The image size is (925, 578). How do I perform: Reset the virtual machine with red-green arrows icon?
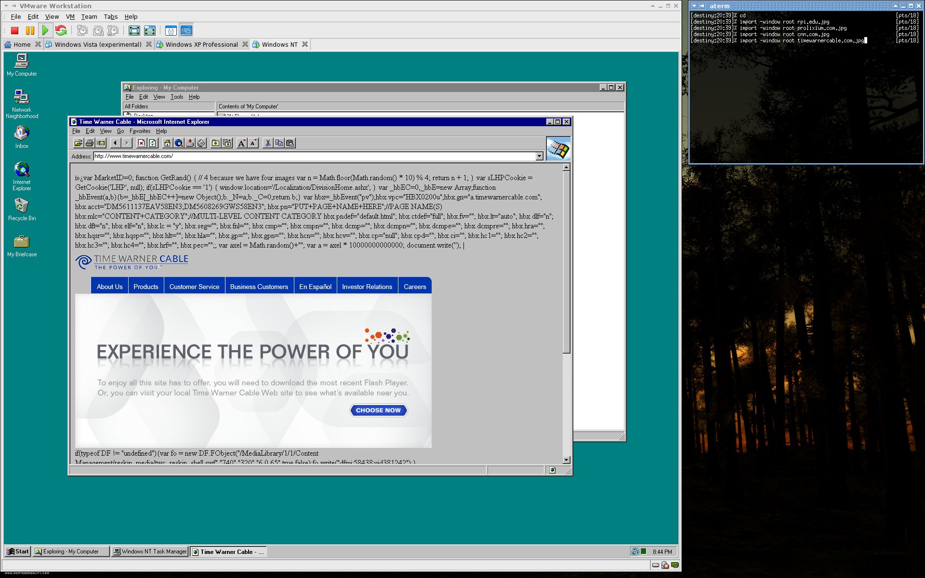click(x=61, y=31)
